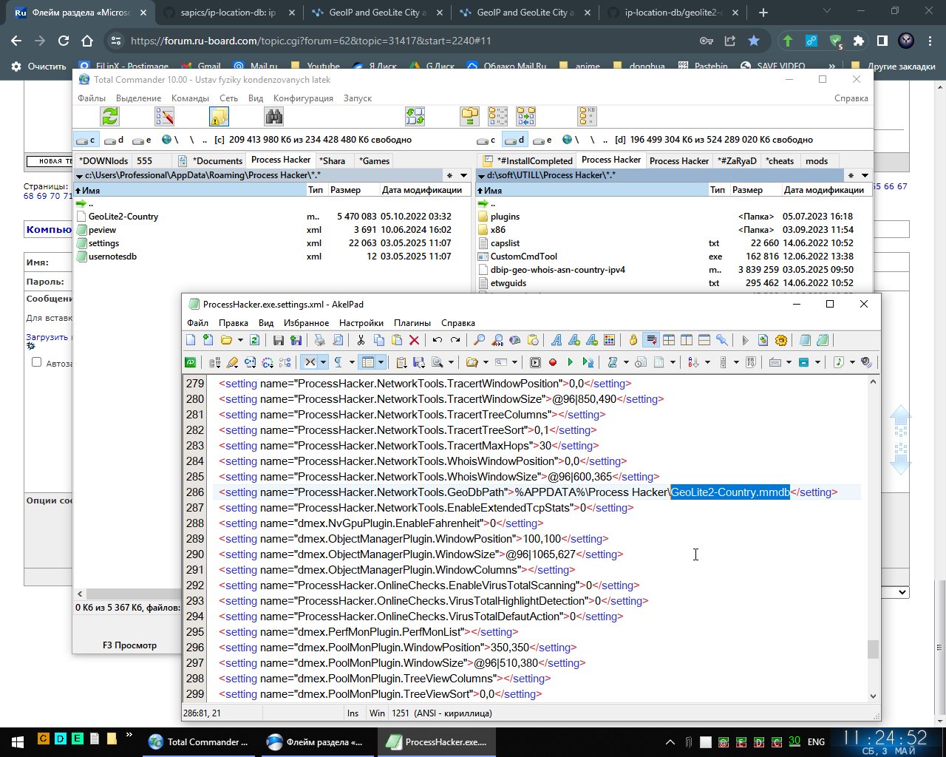Click 'F3 Просмотр' button in Total Commander
Image resolution: width=946 pixels, height=757 pixels.
129,645
